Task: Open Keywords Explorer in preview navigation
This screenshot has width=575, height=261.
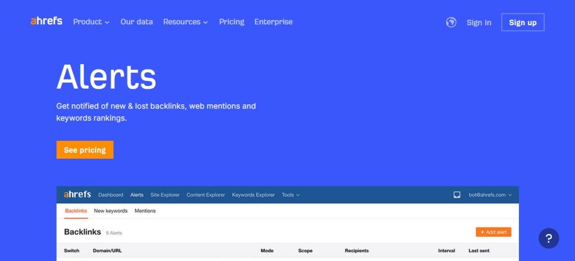Action: [x=253, y=195]
